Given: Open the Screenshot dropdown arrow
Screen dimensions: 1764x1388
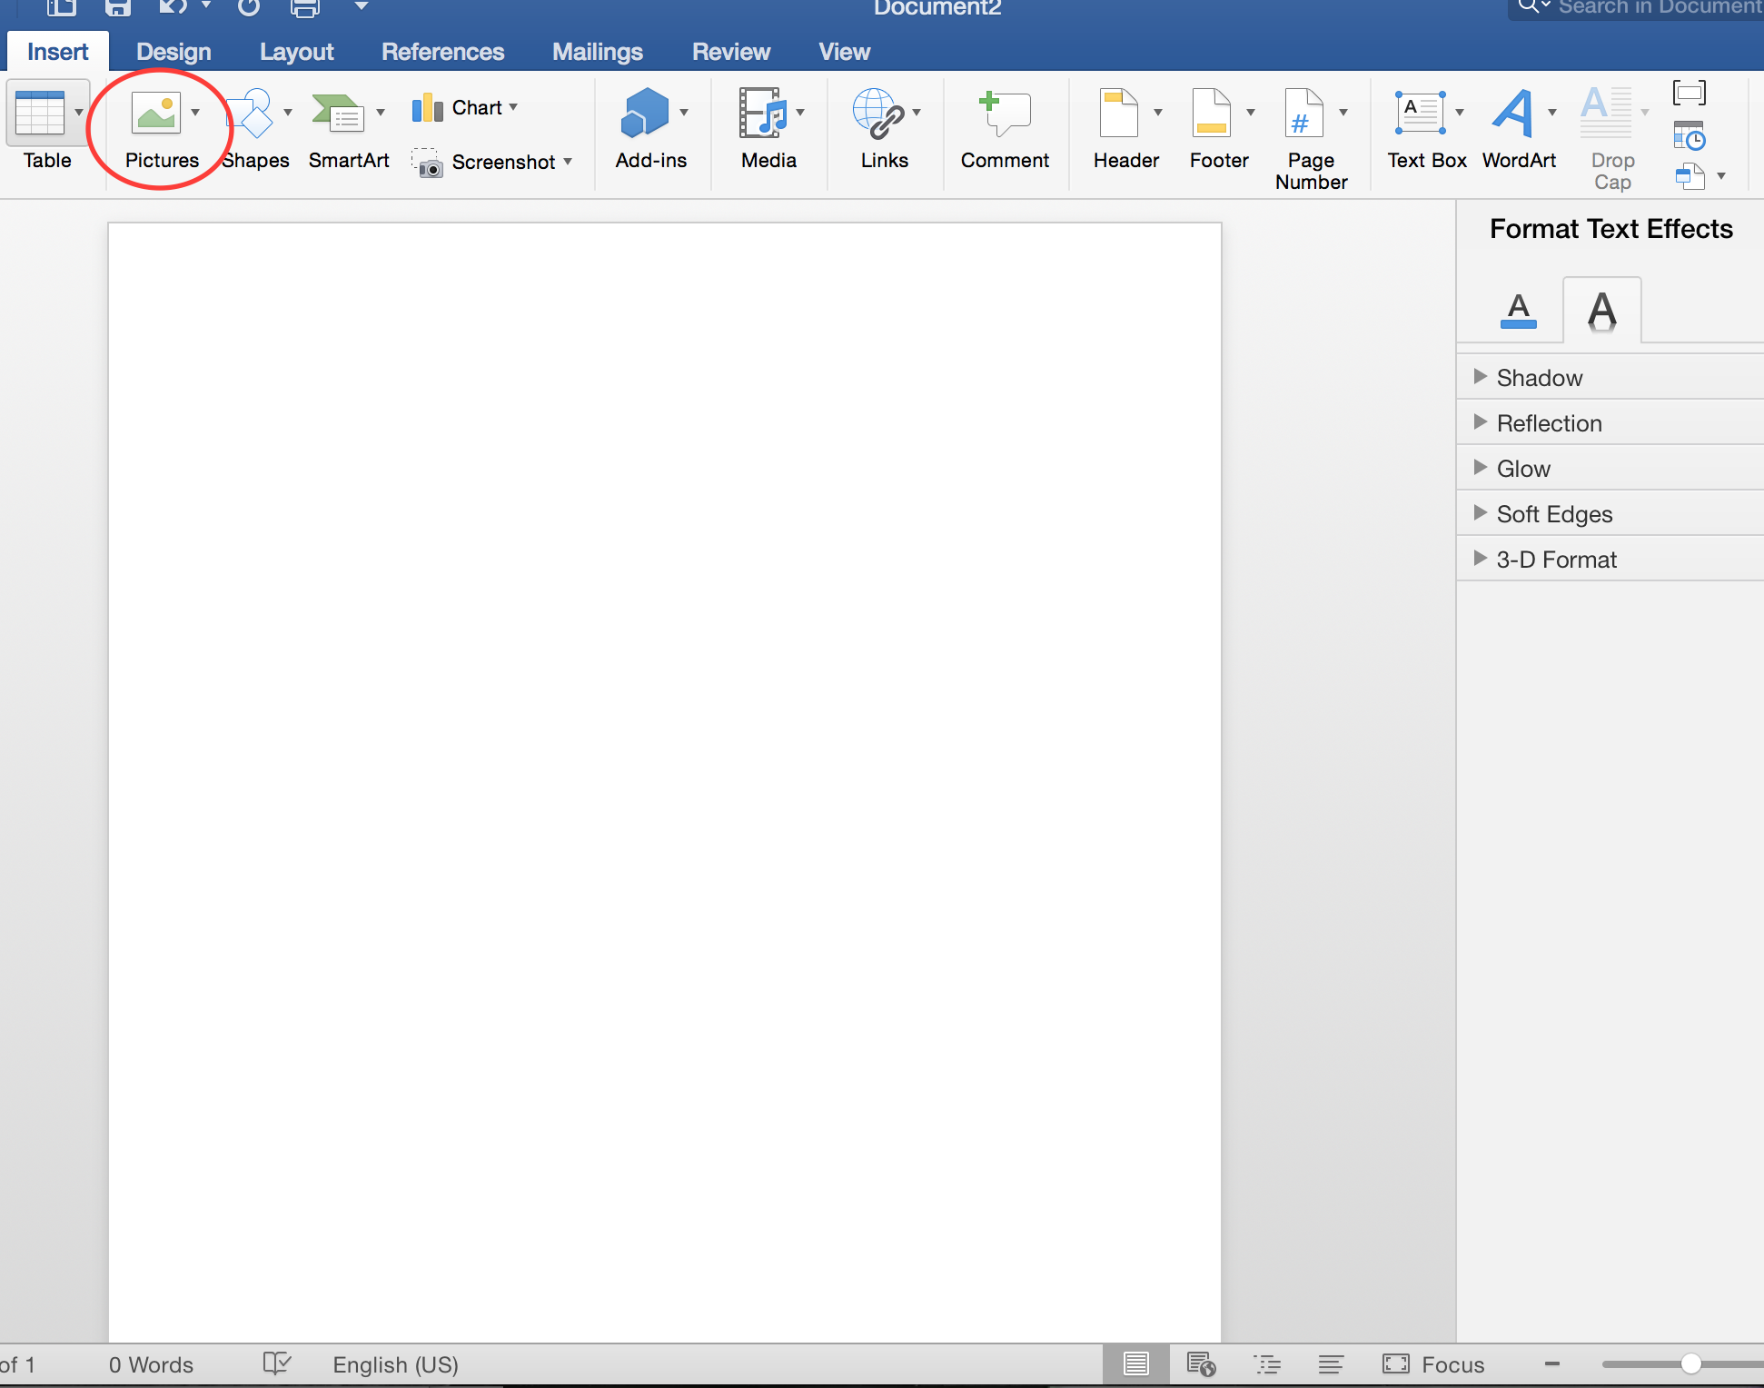Looking at the screenshot, I should click(568, 162).
